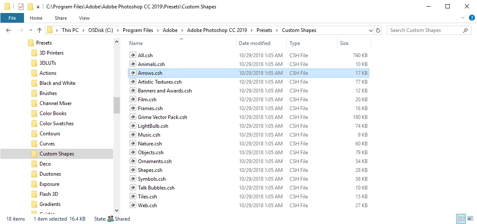Refresh the Custom Shapes folder view
Image resolution: width=477 pixels, height=224 pixels.
pos(378,30)
